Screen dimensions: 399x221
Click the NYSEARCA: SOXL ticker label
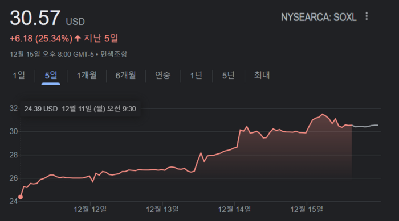(x=319, y=17)
